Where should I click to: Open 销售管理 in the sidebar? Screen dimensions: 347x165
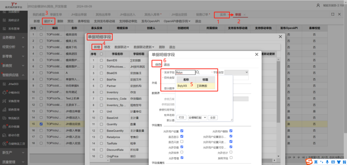coord(14,110)
